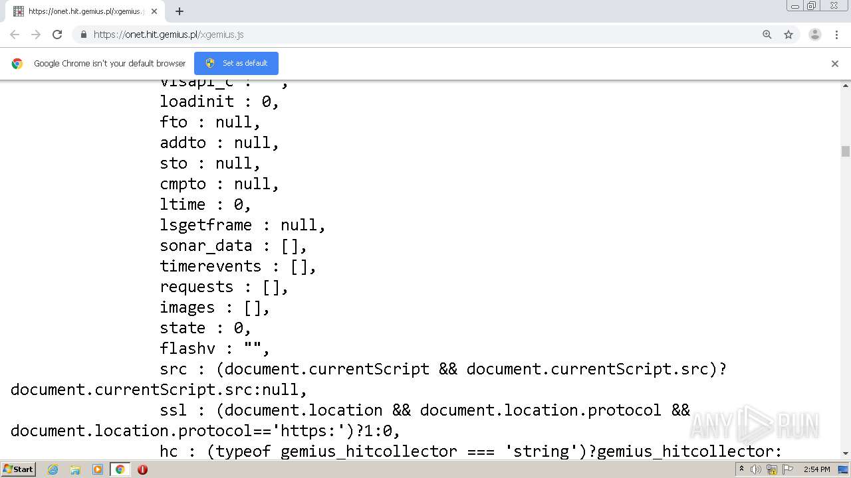Click the 'lsgetframe : null,' line

(x=243, y=225)
